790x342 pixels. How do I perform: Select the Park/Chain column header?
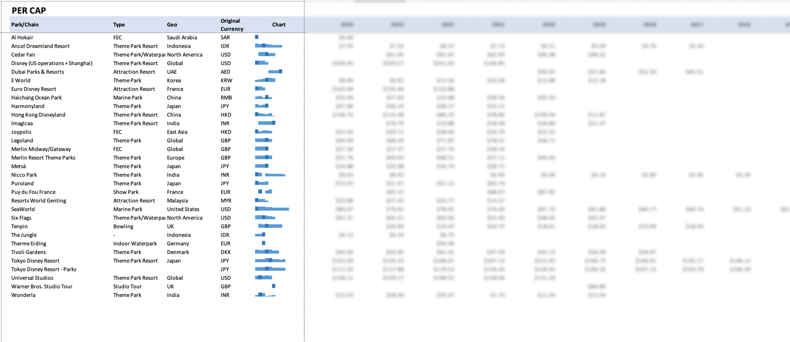pyautogui.click(x=25, y=25)
